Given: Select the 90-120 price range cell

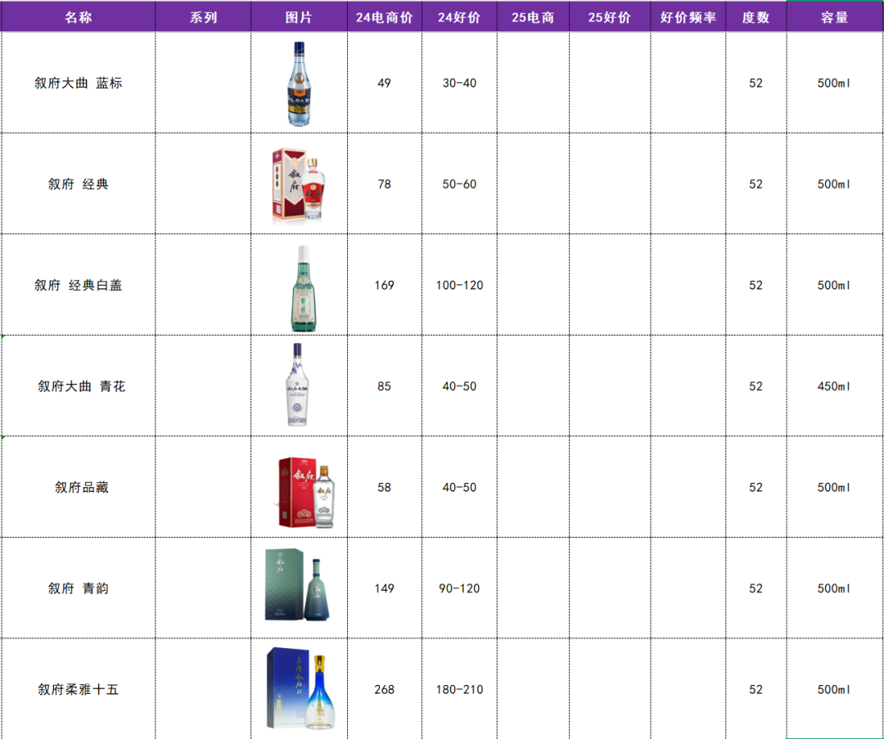Looking at the screenshot, I should 459,588.
